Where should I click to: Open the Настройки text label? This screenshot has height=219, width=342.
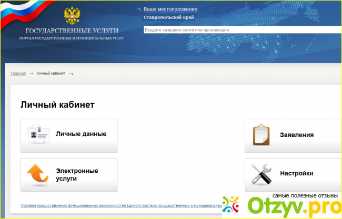pyautogui.click(x=297, y=173)
